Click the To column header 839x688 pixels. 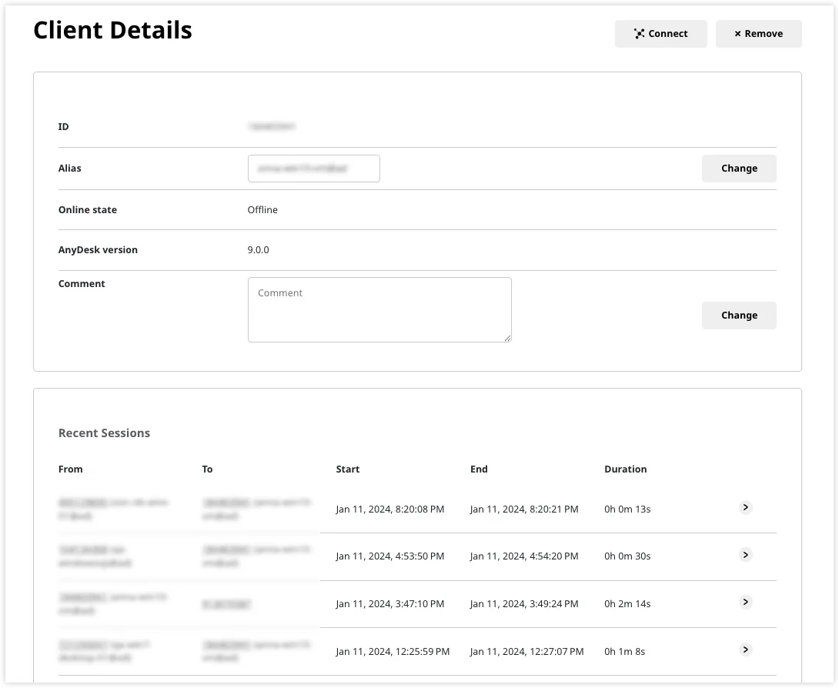[208, 469]
